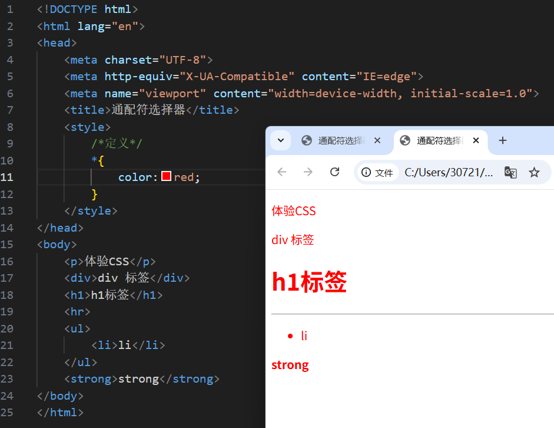
Task: Click the 'li' list item in browser
Action: (304, 335)
